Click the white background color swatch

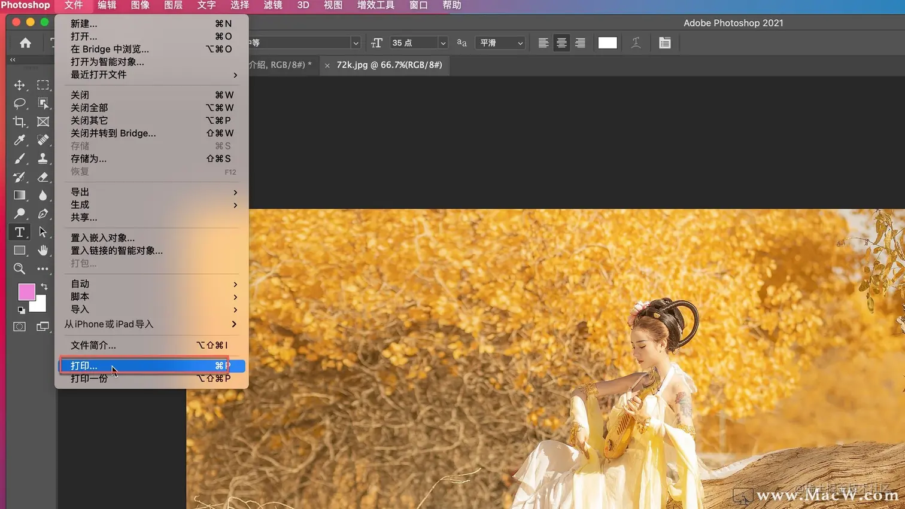40,306
